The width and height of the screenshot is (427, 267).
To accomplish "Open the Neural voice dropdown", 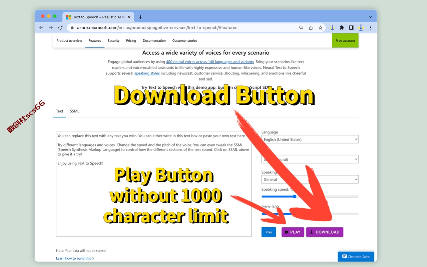I will [x=310, y=159].
